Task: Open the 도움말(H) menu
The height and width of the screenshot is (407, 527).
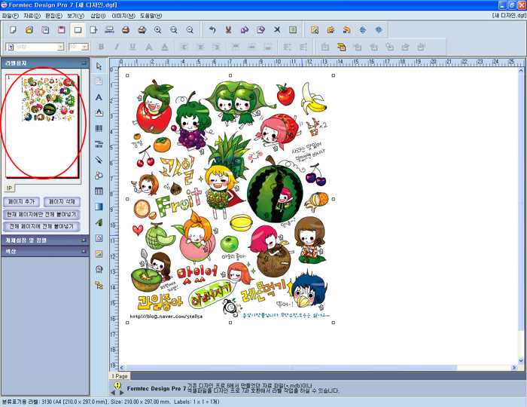Action: pos(151,16)
